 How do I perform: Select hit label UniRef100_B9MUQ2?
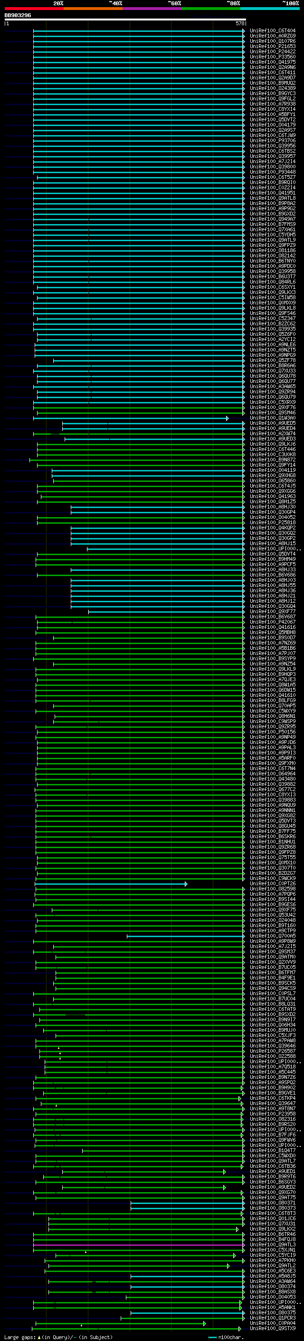click(x=272, y=83)
